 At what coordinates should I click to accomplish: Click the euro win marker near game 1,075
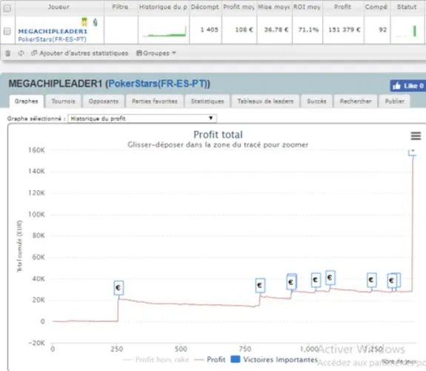tap(330, 278)
